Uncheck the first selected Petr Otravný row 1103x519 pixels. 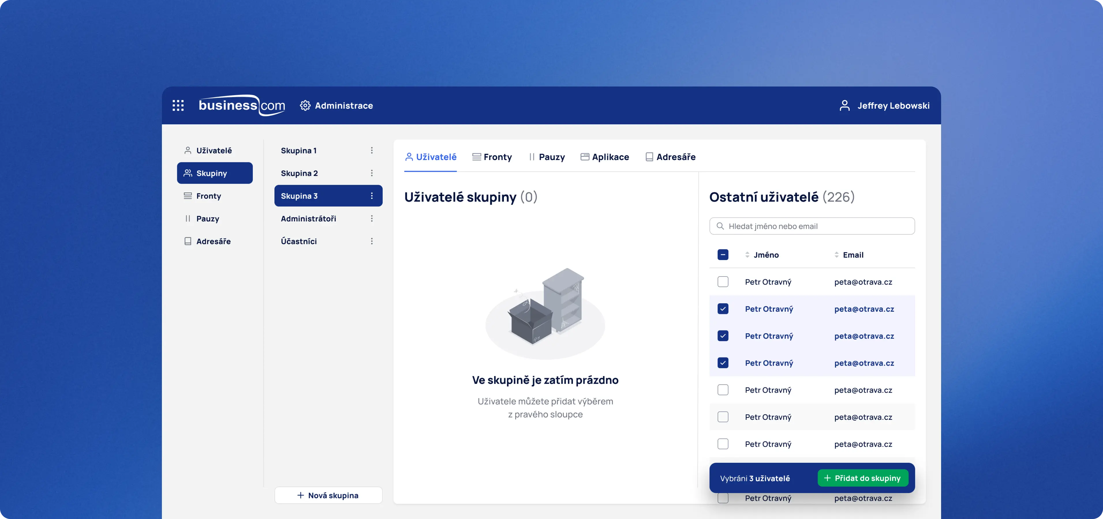click(x=723, y=309)
